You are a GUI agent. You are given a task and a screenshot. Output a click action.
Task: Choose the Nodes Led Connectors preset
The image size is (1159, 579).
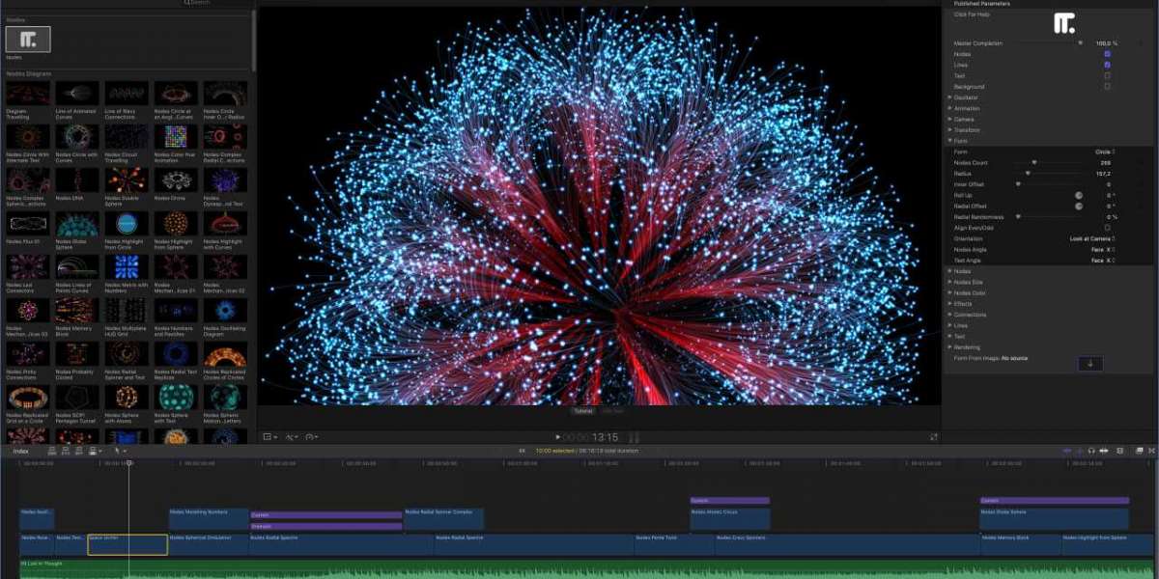point(27,267)
